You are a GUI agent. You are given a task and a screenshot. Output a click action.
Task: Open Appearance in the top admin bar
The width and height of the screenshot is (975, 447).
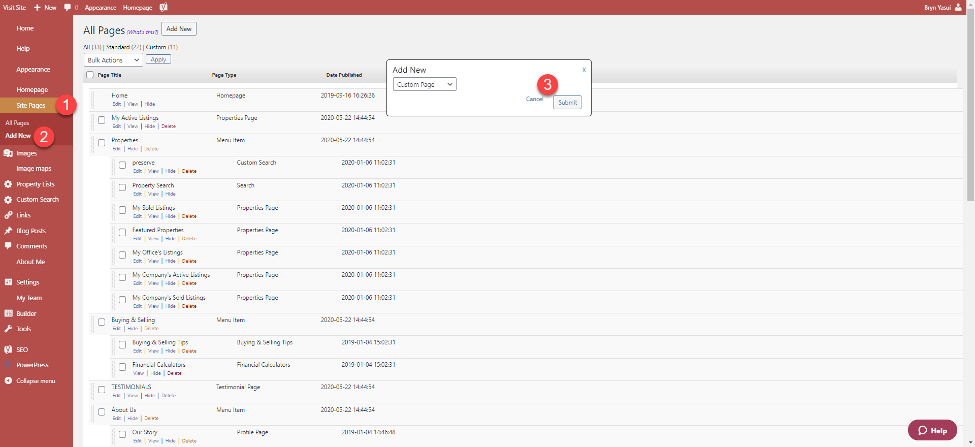click(100, 7)
